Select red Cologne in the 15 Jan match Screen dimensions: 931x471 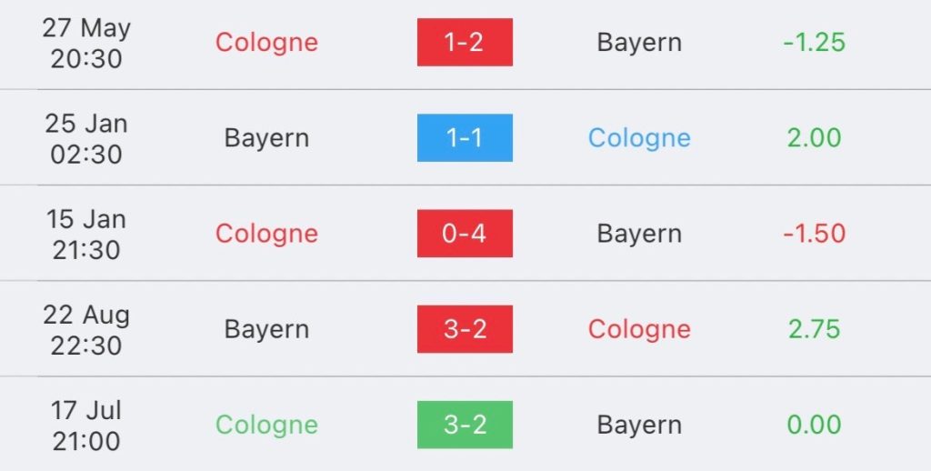[x=266, y=234]
